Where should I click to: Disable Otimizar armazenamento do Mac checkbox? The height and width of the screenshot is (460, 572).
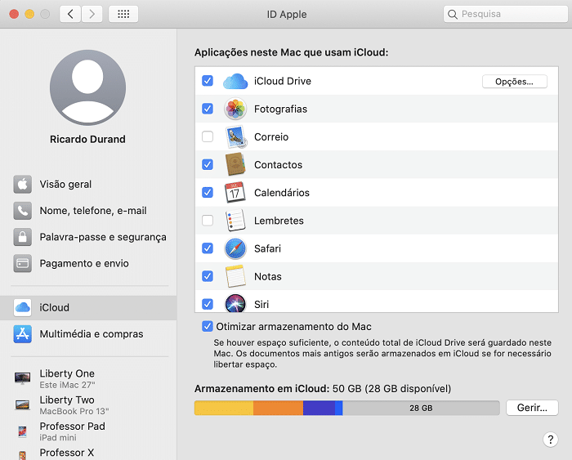pyautogui.click(x=208, y=326)
